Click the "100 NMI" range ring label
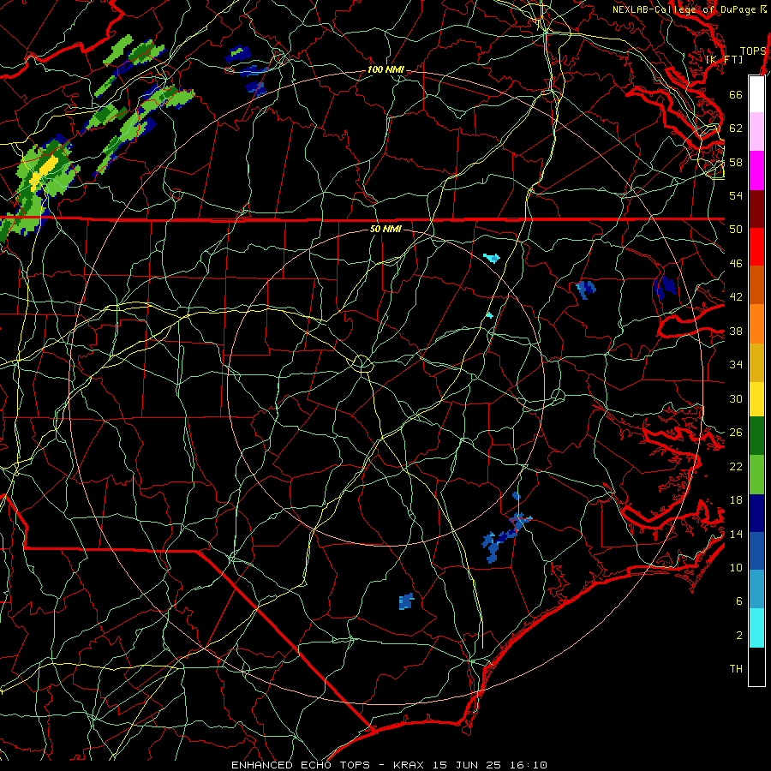 [385, 70]
